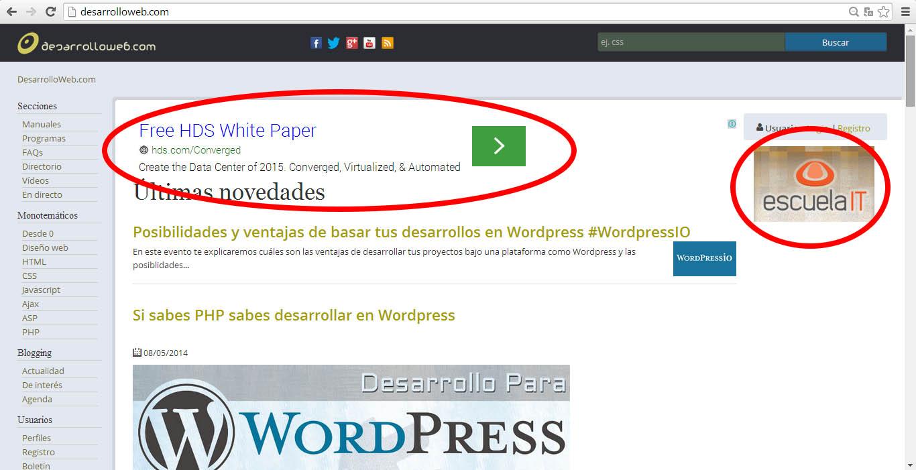Viewport: 916px width, 470px height.
Task: Open zoom magnifier icon in address bar
Action: point(854,11)
